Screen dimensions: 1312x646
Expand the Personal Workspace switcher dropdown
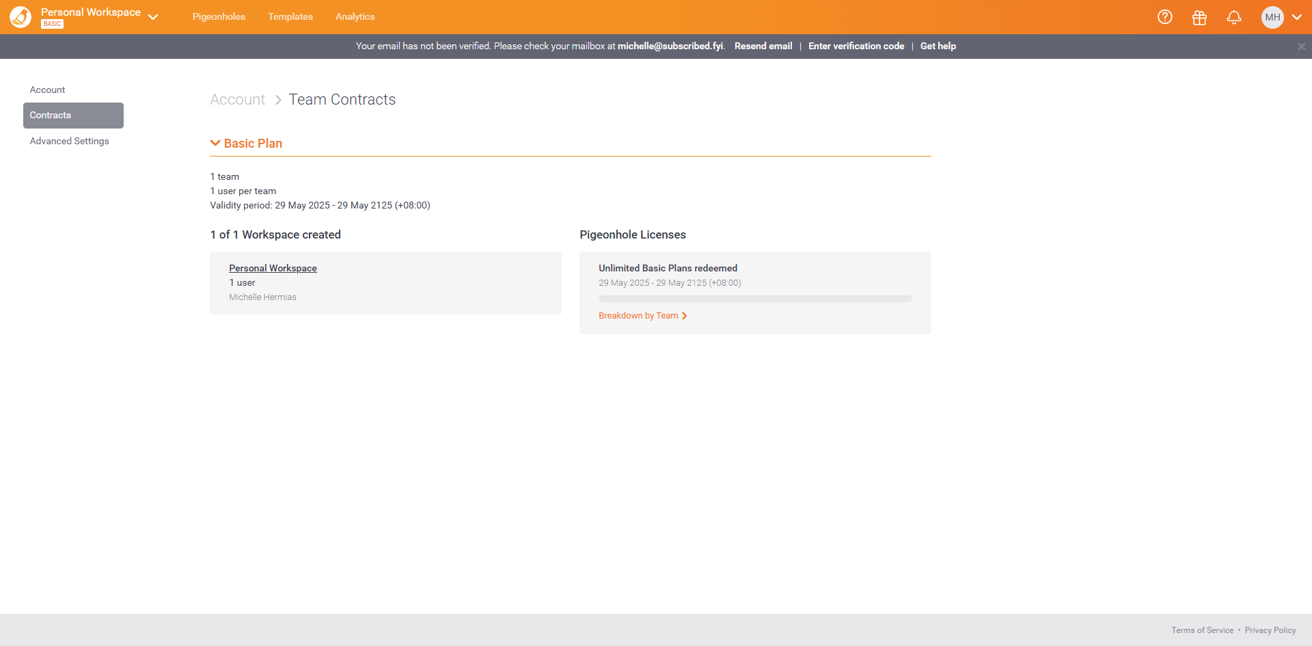click(153, 17)
